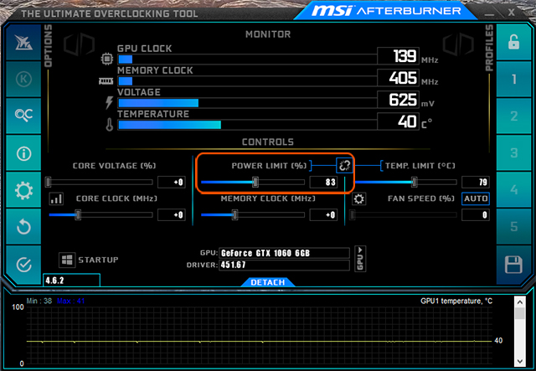Click the Fan Speed 0 value field
The image size is (536, 371).
click(476, 214)
